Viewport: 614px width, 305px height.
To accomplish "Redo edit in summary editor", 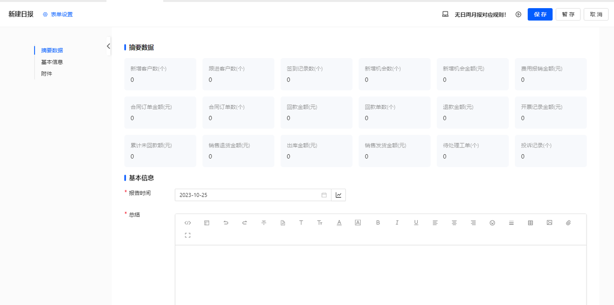I will 245,223.
